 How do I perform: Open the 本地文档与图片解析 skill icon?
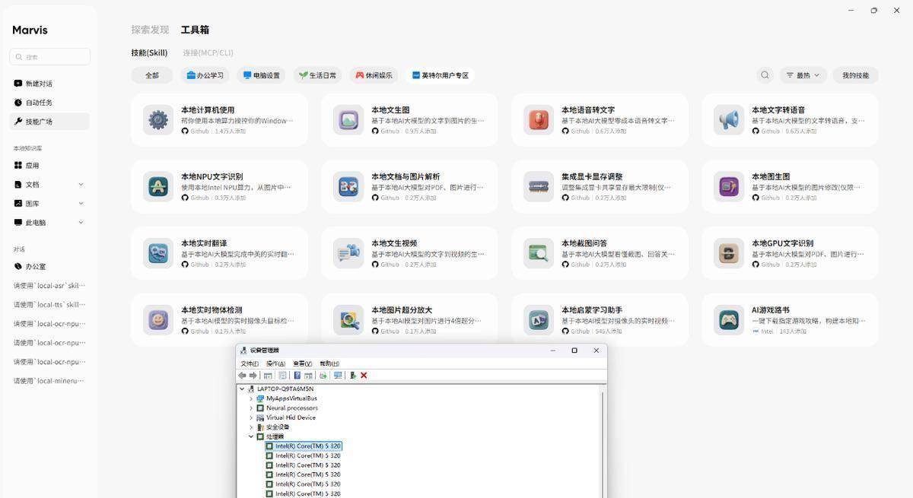[348, 186]
